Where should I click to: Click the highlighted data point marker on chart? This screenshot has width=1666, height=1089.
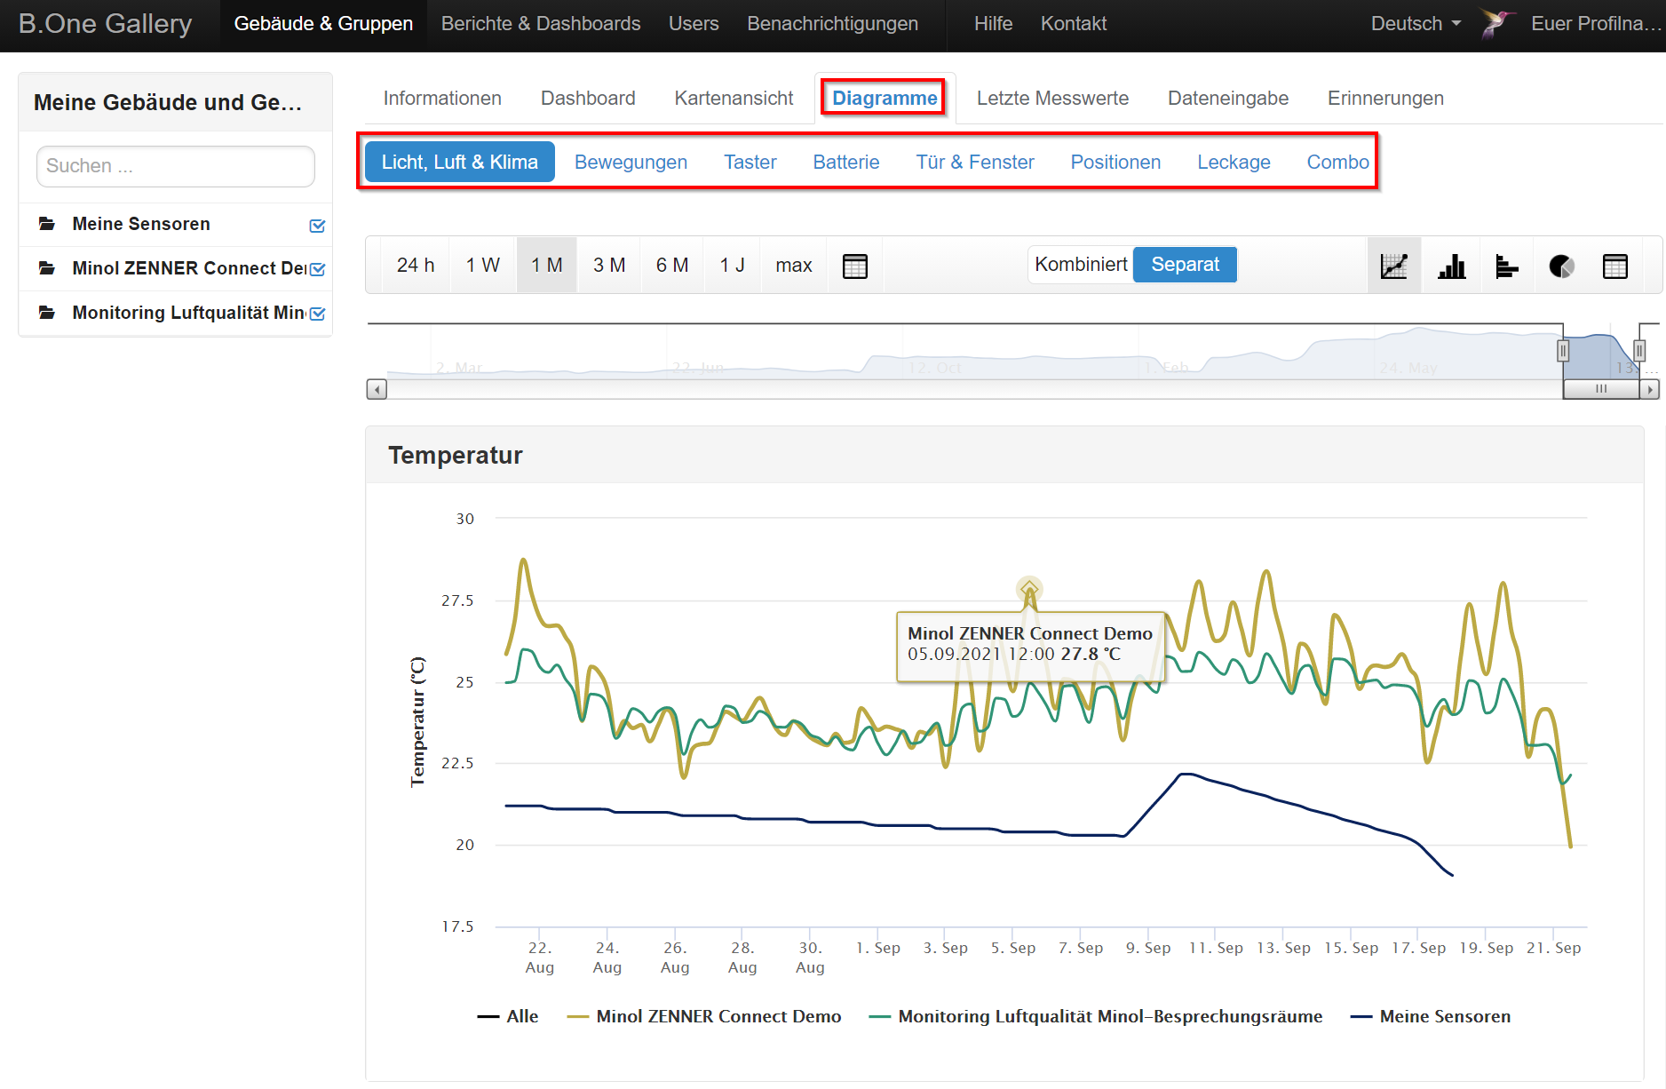point(1029,588)
